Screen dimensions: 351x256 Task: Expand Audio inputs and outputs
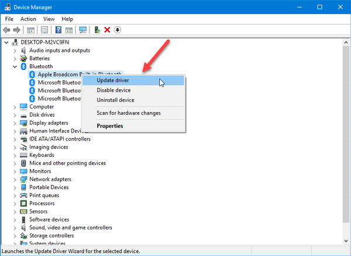[15, 51]
